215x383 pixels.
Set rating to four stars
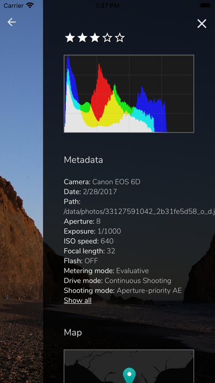pos(107,38)
